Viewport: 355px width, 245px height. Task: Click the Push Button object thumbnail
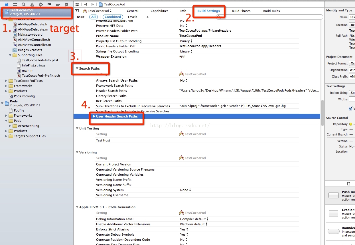(x=334, y=195)
